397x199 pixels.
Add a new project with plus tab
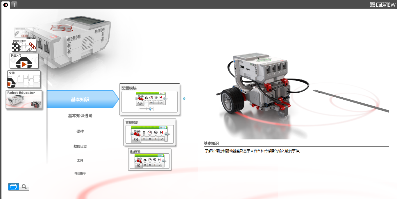(14, 5)
